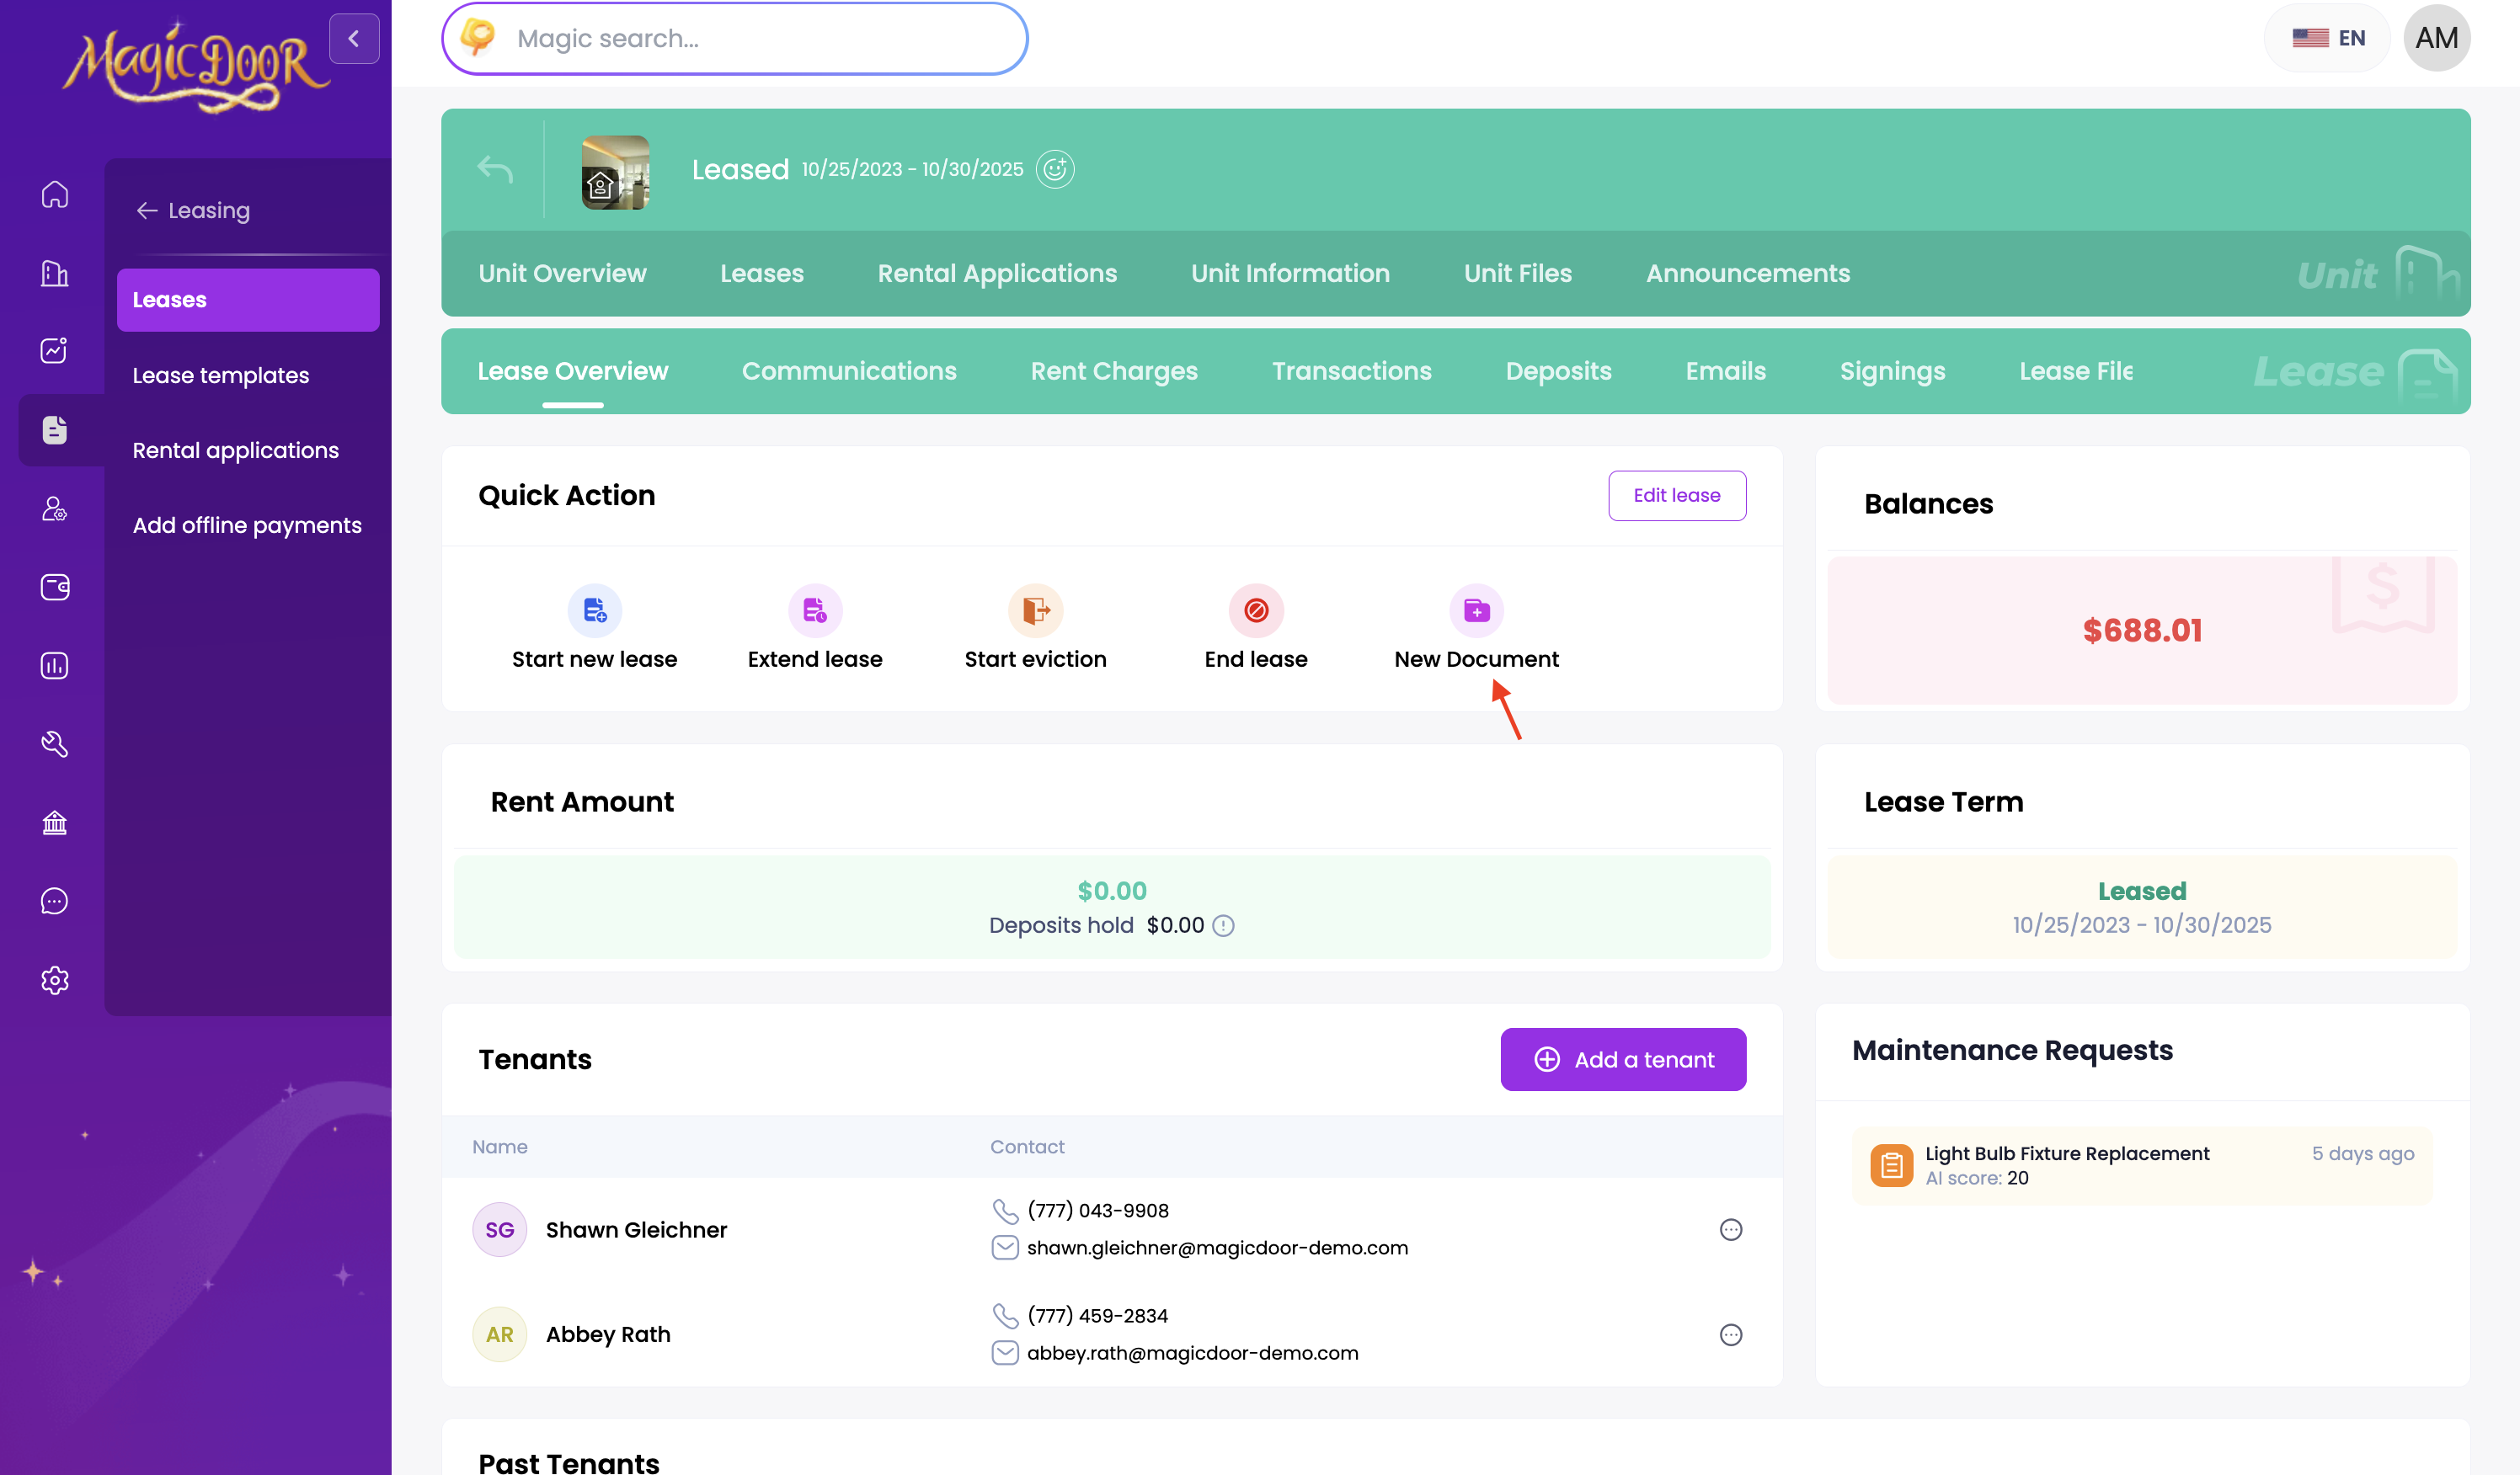Screen dimensions: 2520x1475
Task: Click the End lease icon
Action: click(x=1255, y=610)
